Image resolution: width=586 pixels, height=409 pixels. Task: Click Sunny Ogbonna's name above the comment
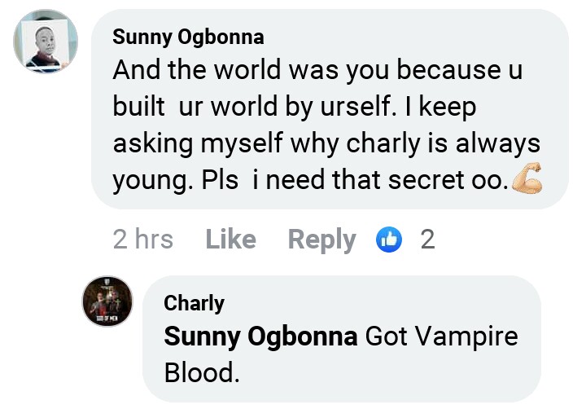pos(188,37)
